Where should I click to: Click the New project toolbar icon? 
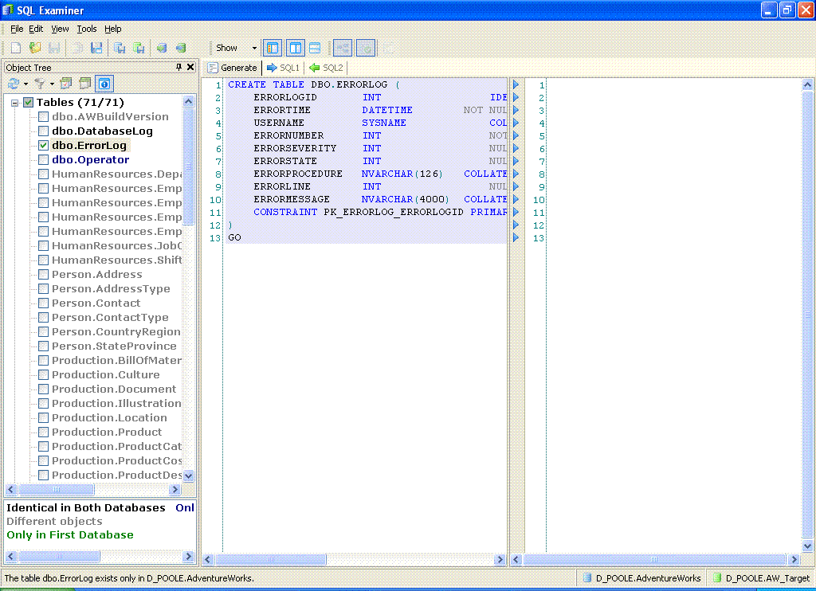(15, 48)
